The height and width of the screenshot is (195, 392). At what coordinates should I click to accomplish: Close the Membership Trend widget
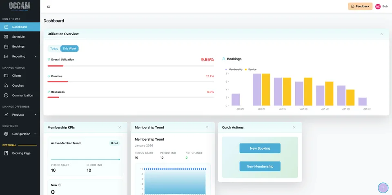click(x=207, y=128)
